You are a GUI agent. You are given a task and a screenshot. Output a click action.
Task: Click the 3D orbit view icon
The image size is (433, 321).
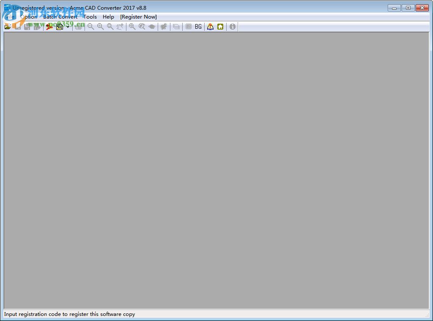coord(152,27)
